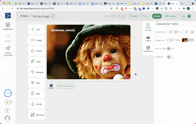Toggle the aspect ratio link icon

pyautogui.click(x=180, y=32)
